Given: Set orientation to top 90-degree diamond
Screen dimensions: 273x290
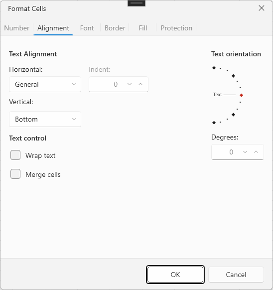Looking at the screenshot, I should pyautogui.click(x=214, y=68).
